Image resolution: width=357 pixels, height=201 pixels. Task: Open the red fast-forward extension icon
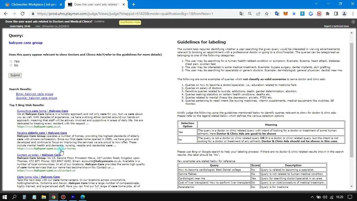[x=319, y=13]
